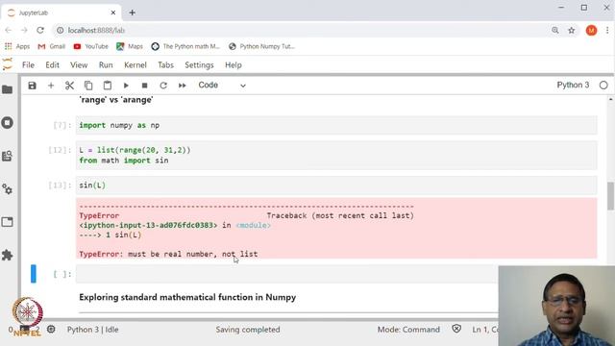The image size is (615, 346).
Task: Open the Open Tabs sidebar icon
Action: tap(8, 222)
